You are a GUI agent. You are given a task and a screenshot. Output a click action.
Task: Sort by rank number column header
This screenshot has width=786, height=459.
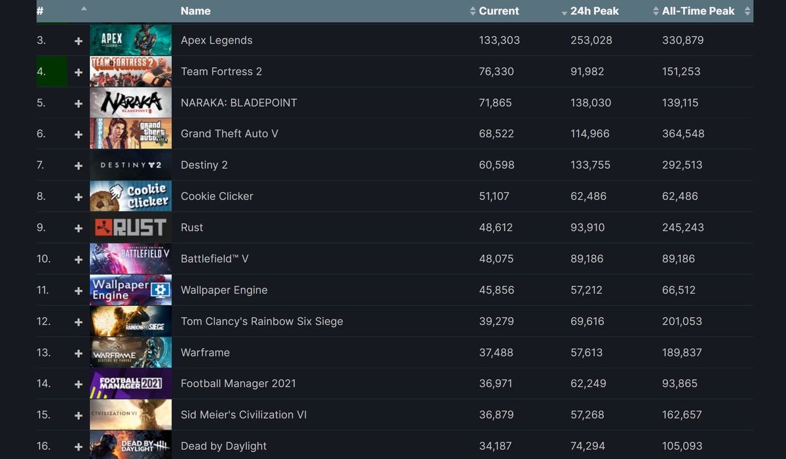40,11
